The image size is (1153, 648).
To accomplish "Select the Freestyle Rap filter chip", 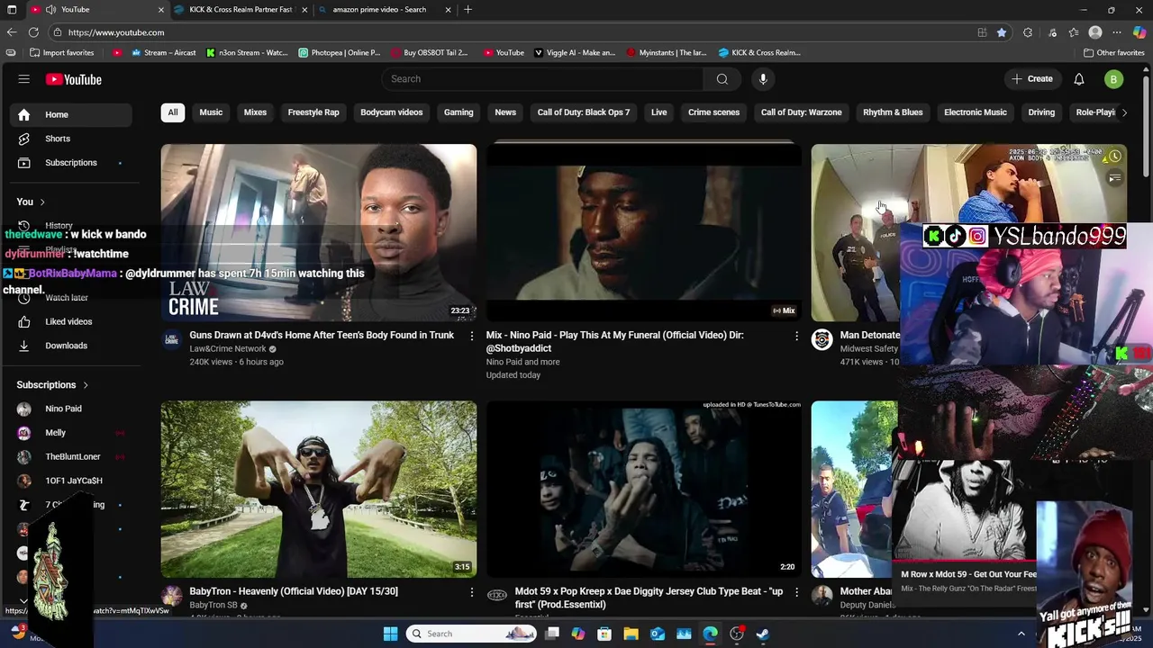I will [313, 112].
